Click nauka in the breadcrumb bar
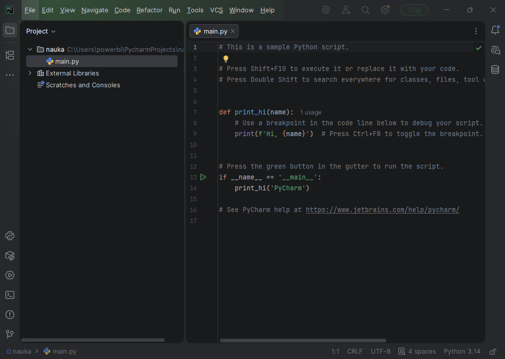The height and width of the screenshot is (359, 505). coord(19,351)
